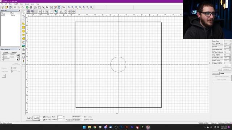Click the Cut scissors icon
Viewport: 232px width, 130px height.
tap(15, 7)
